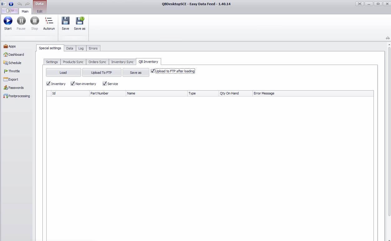The image size is (391, 241).
Task: Open the Autorun list
Action: pos(49,24)
